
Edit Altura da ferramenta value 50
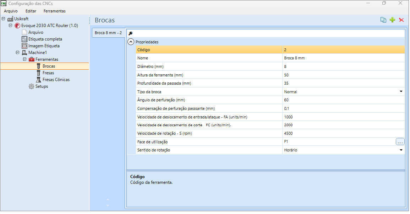[x=343, y=75]
